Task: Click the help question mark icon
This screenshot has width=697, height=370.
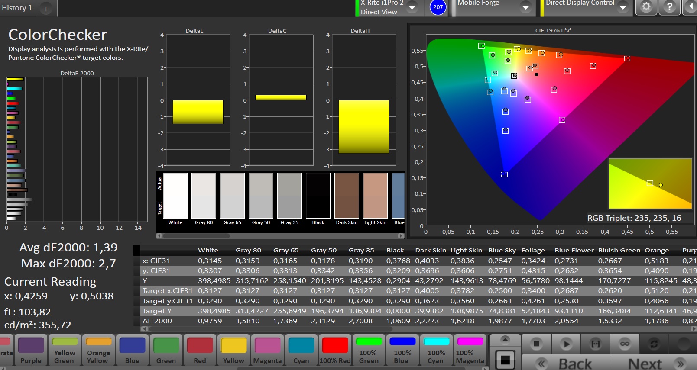Action: tap(669, 7)
